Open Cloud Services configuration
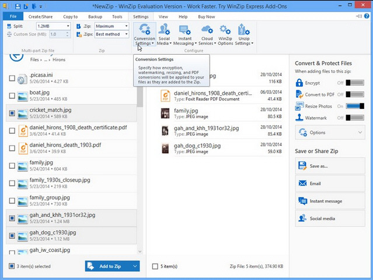Image resolution: width=373 pixels, height=280 pixels. tap(207, 34)
